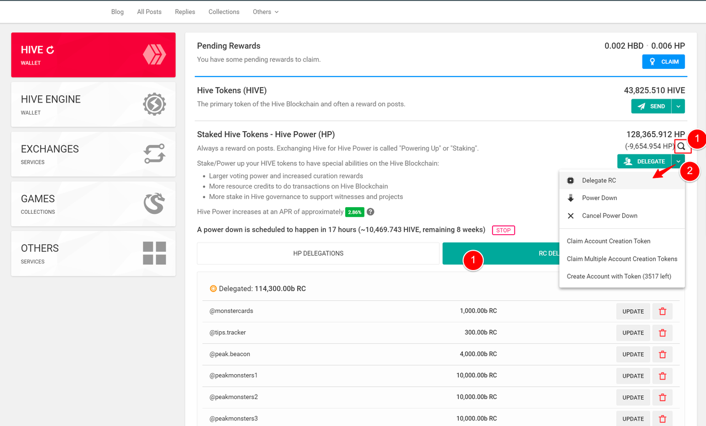This screenshot has width=706, height=426.
Task: Expand the arrow next to SEND
Action: click(x=678, y=106)
